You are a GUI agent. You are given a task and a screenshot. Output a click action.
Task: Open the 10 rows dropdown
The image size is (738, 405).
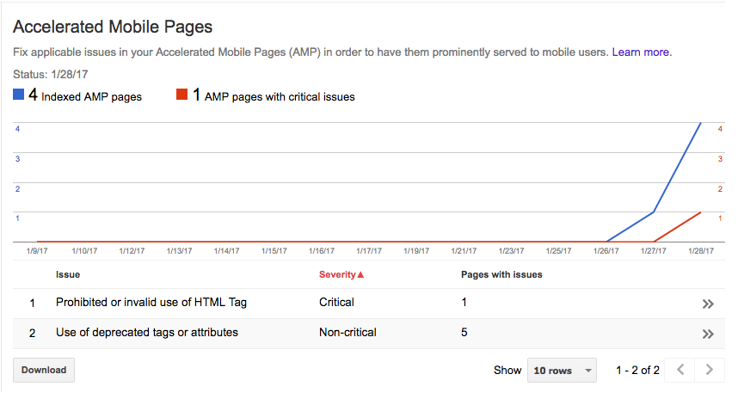tap(562, 371)
